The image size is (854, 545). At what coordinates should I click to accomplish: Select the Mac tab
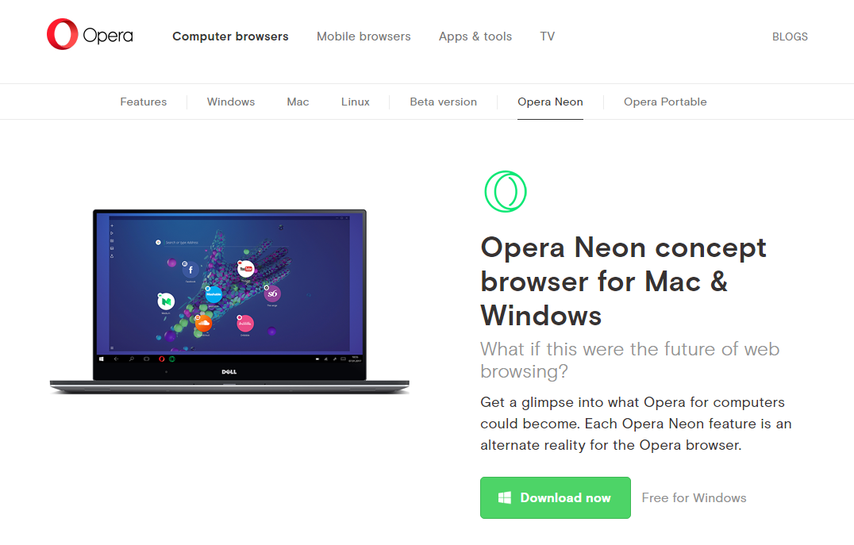click(298, 102)
